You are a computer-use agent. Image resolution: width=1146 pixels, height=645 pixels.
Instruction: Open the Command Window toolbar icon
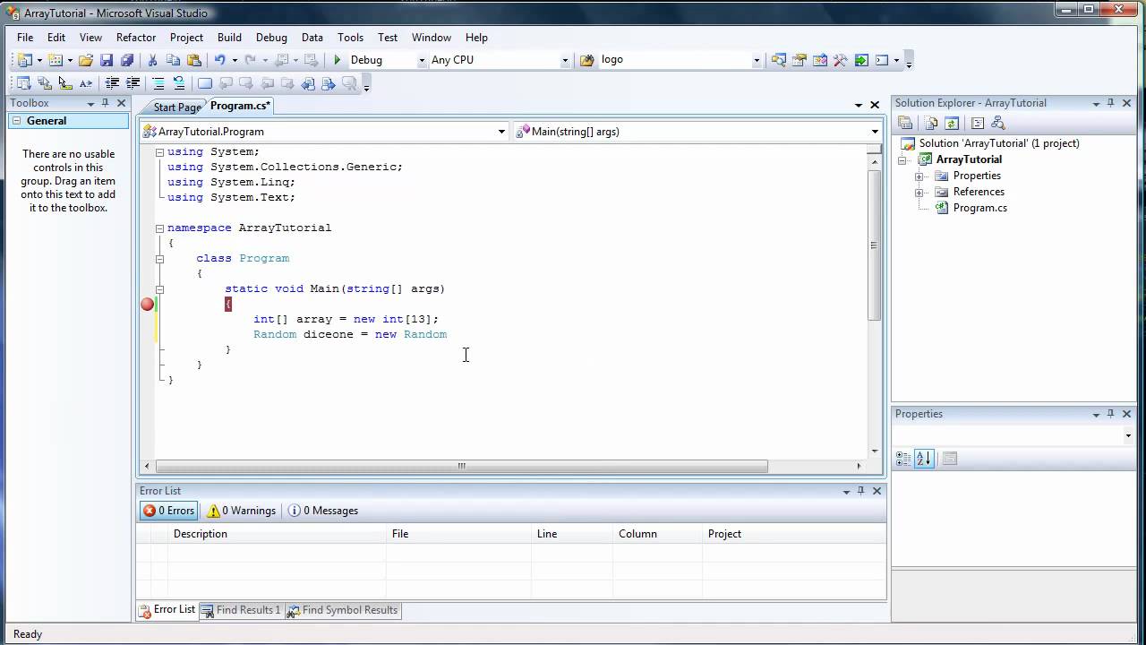(882, 60)
